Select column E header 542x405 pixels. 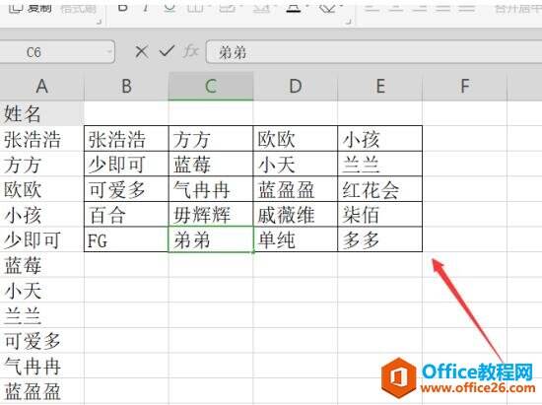(x=379, y=86)
